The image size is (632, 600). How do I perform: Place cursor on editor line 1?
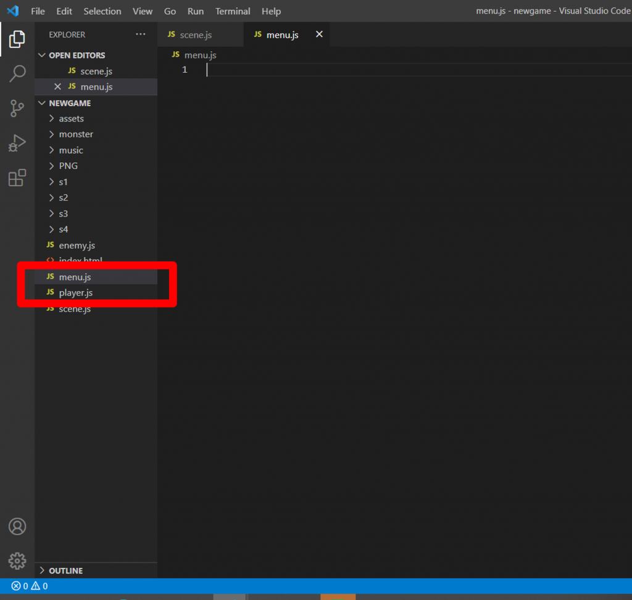(x=419, y=70)
